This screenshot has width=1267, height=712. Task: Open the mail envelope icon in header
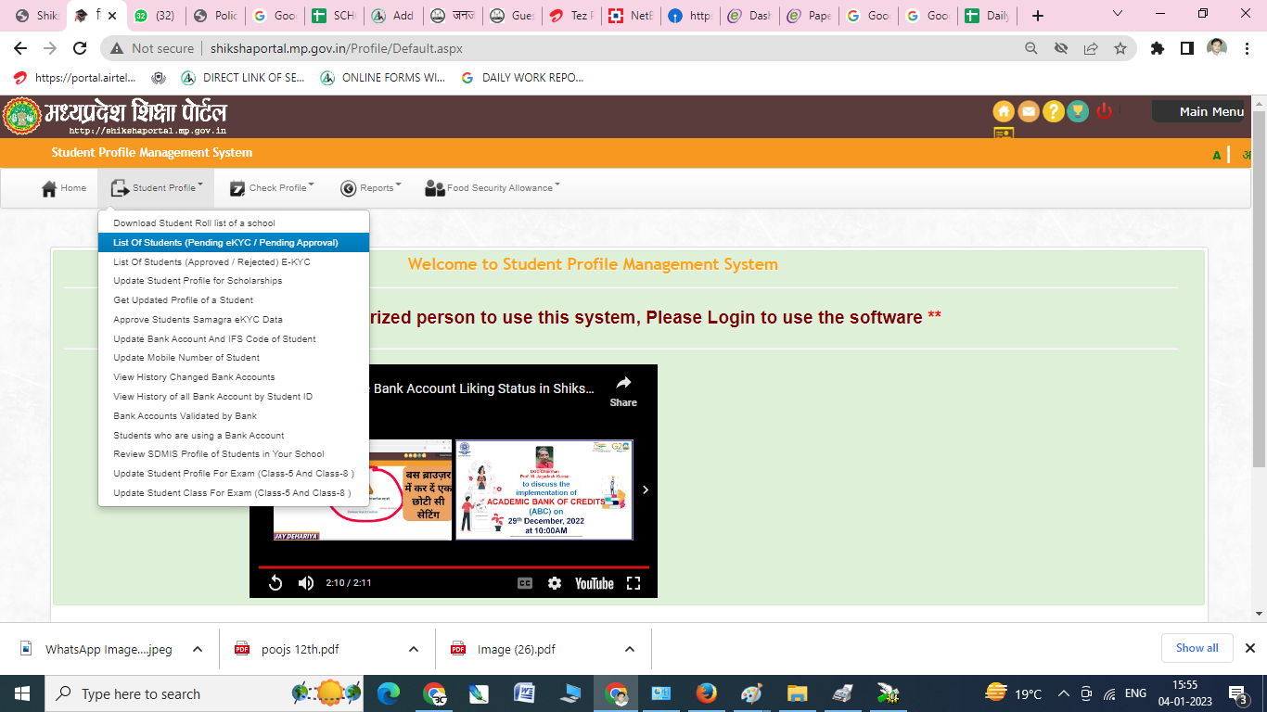click(x=1028, y=111)
